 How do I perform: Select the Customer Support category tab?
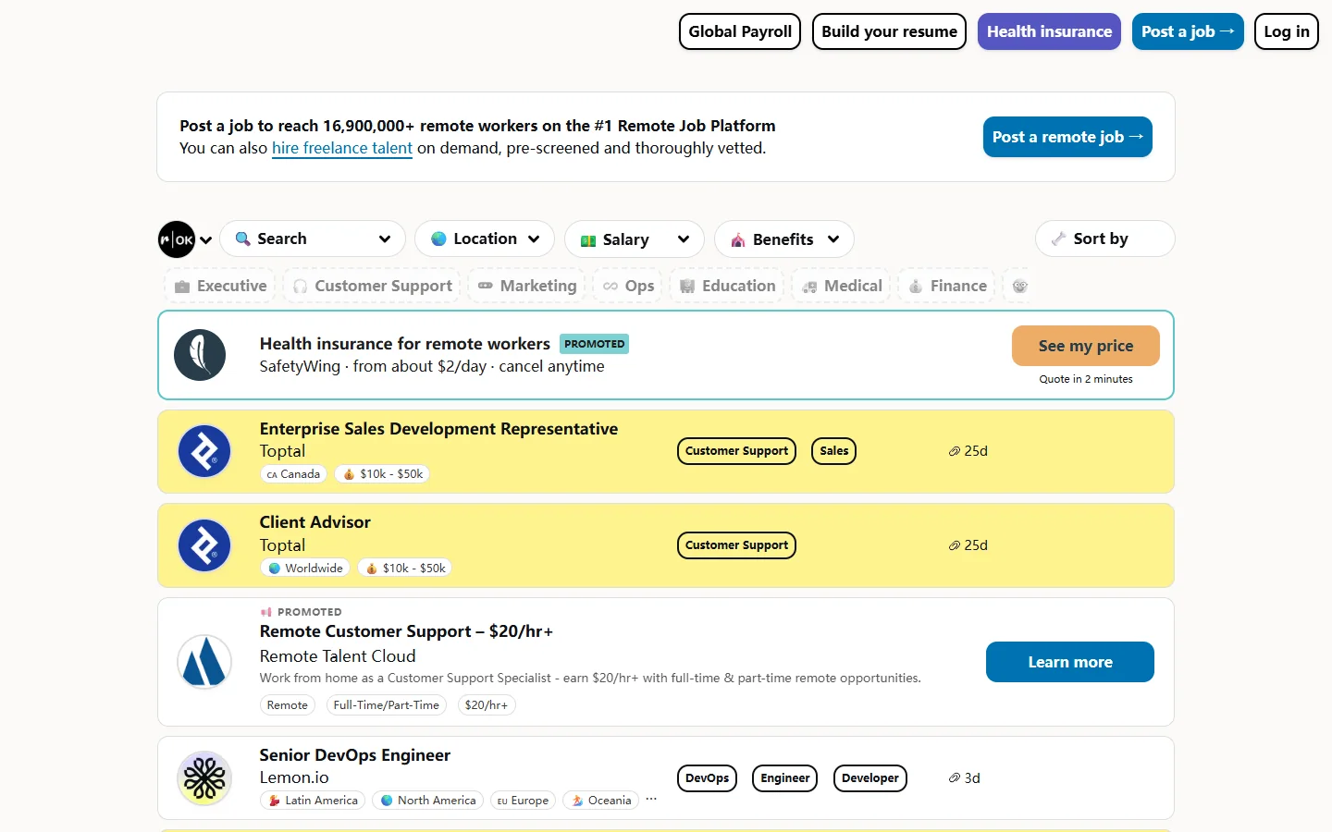pyautogui.click(x=373, y=286)
